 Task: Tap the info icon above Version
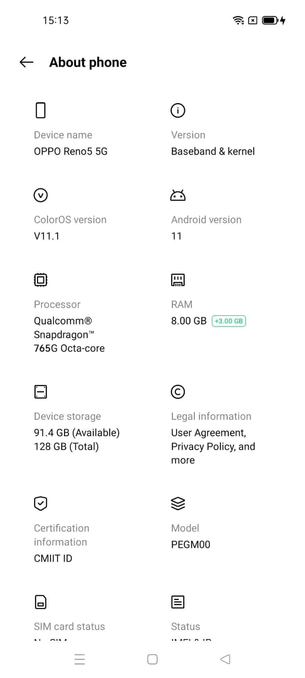(178, 110)
